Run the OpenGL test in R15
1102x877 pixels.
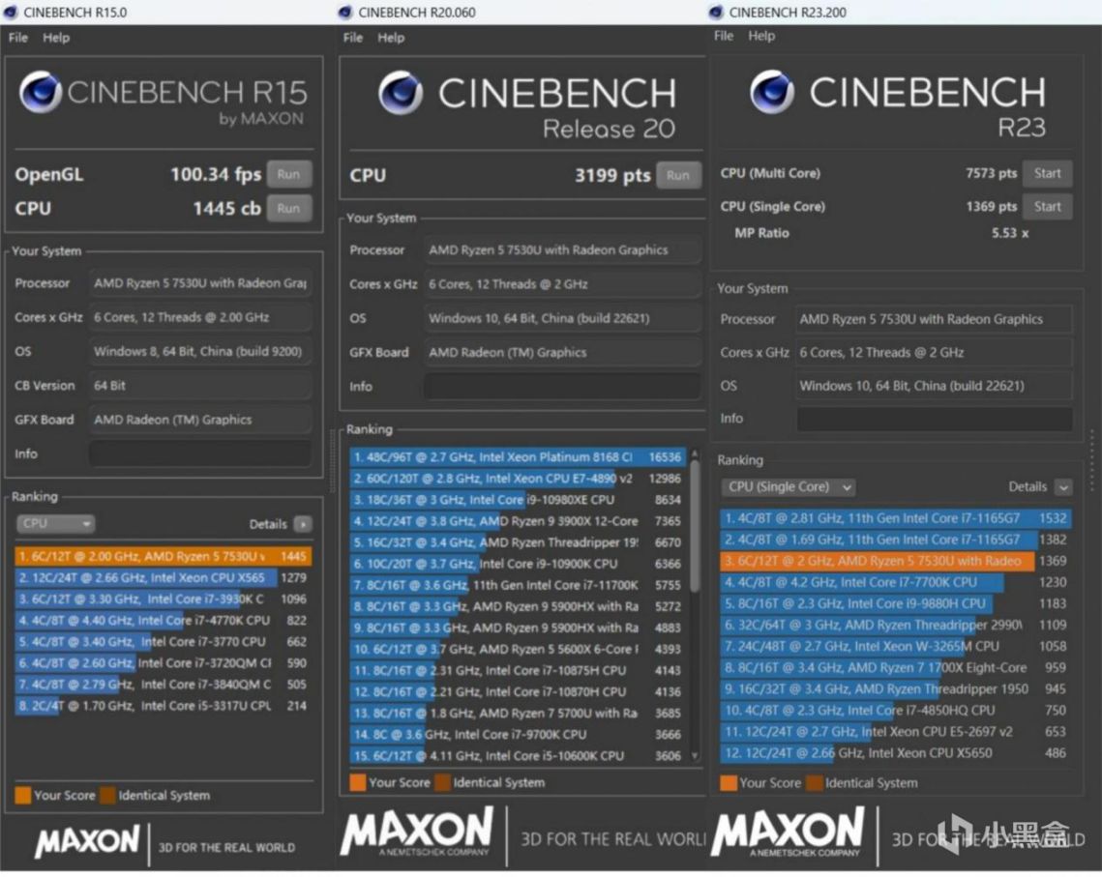[289, 174]
